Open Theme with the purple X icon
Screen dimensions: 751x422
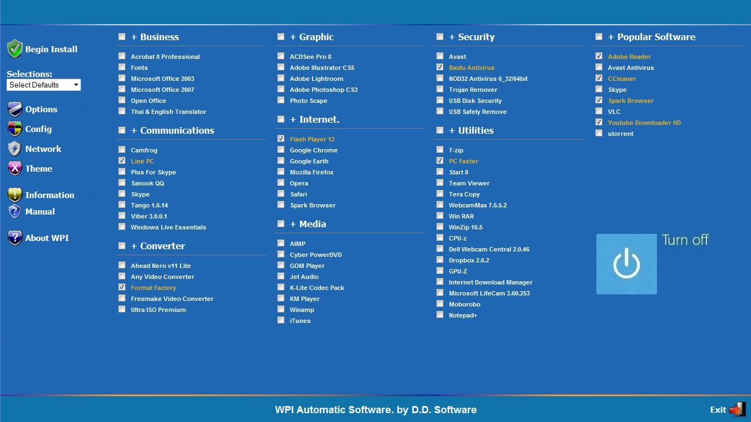click(15, 168)
